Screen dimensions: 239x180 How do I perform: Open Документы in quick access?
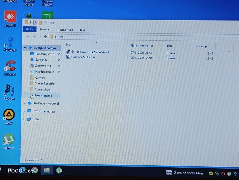(43, 66)
